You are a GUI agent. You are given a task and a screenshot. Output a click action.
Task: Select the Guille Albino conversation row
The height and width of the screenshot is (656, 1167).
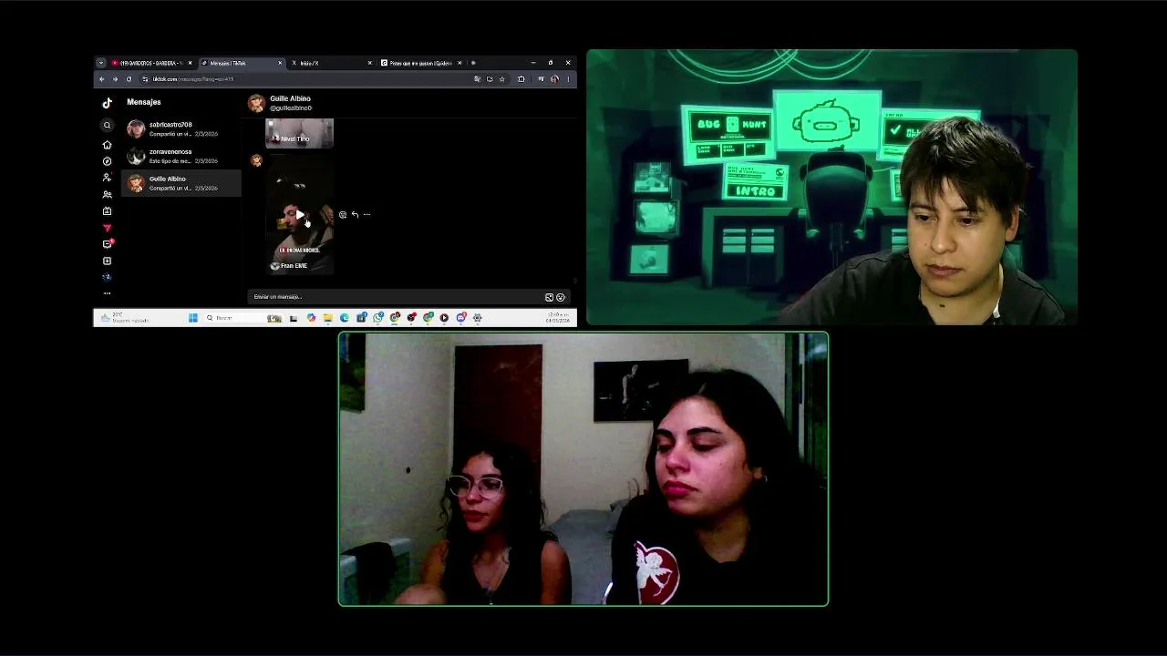(x=181, y=183)
